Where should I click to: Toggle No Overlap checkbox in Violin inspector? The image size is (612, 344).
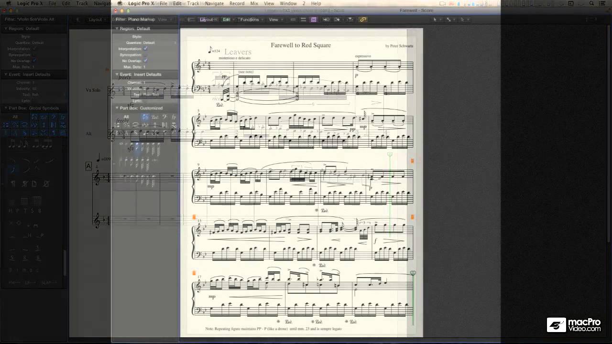(x=34, y=61)
